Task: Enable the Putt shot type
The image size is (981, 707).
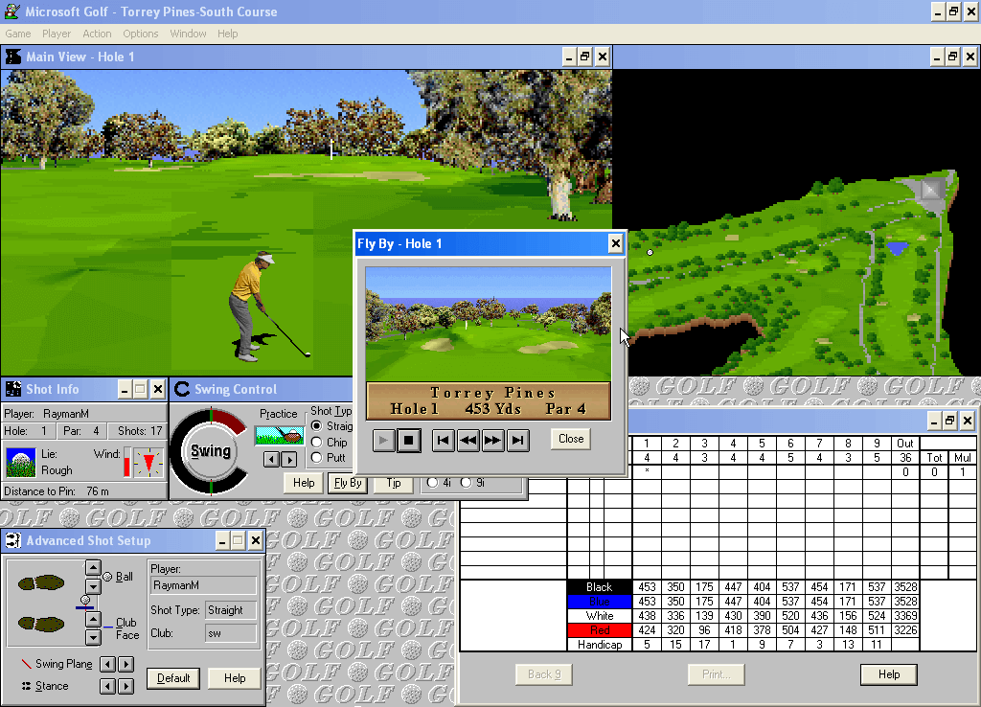Action: [315, 456]
